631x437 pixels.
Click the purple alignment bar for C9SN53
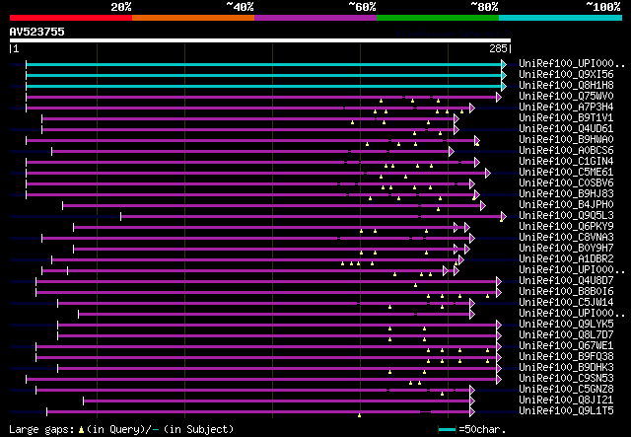263,380
